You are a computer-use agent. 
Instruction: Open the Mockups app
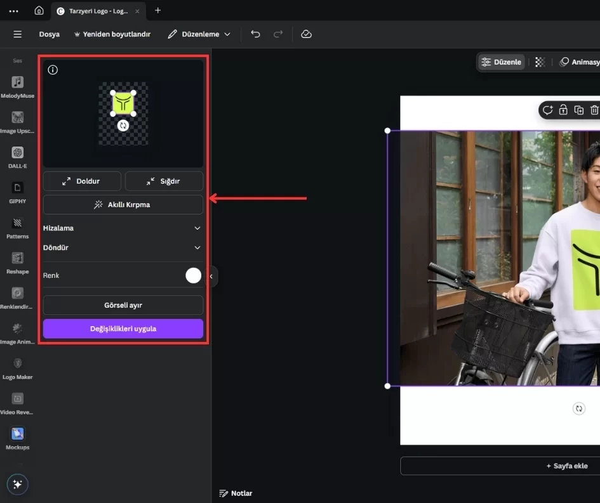tap(17, 438)
